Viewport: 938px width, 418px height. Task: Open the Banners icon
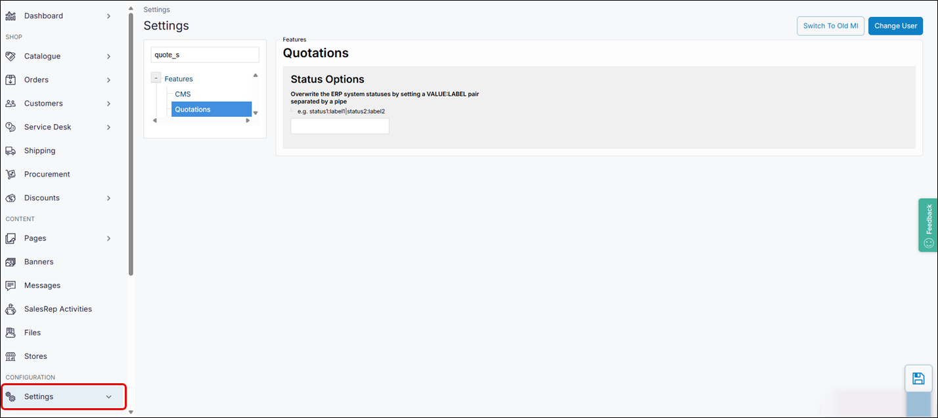coord(11,261)
